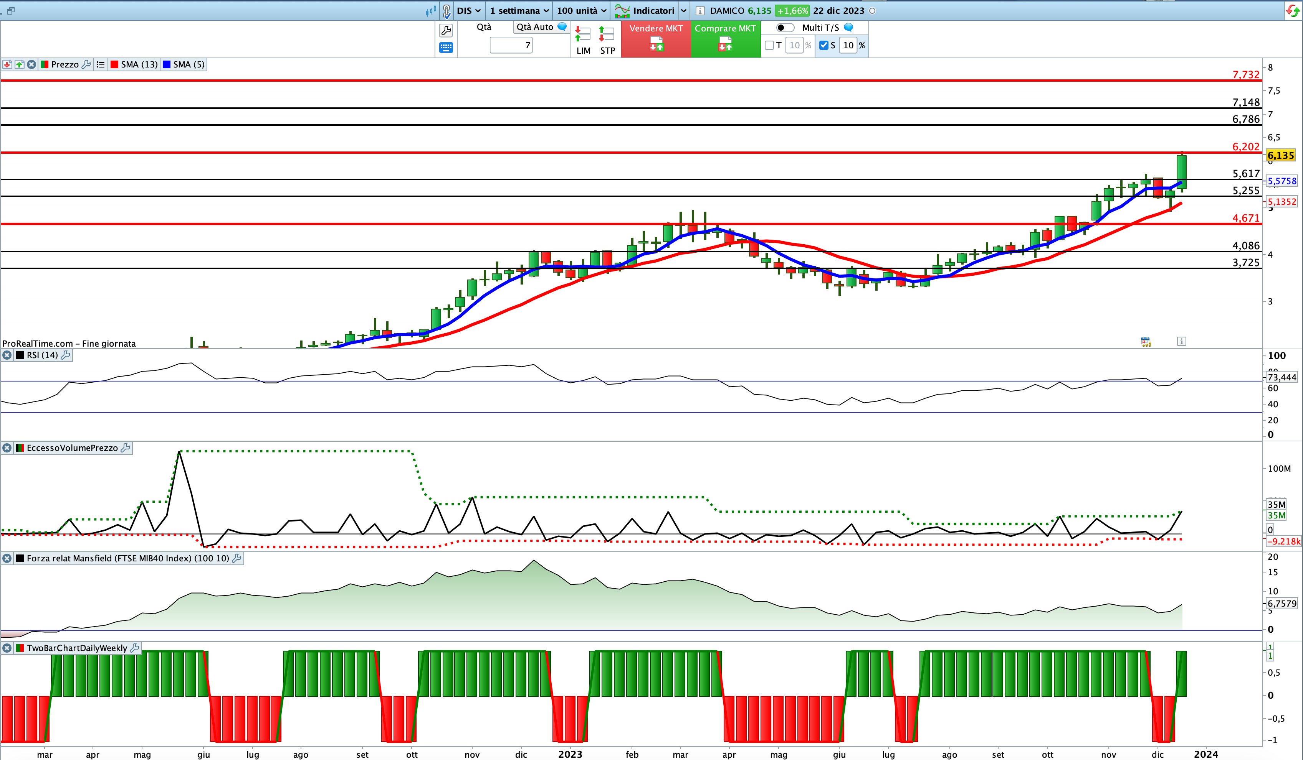The image size is (1303, 760).
Task: Open Multi T/S help bubble
Action: point(848,27)
